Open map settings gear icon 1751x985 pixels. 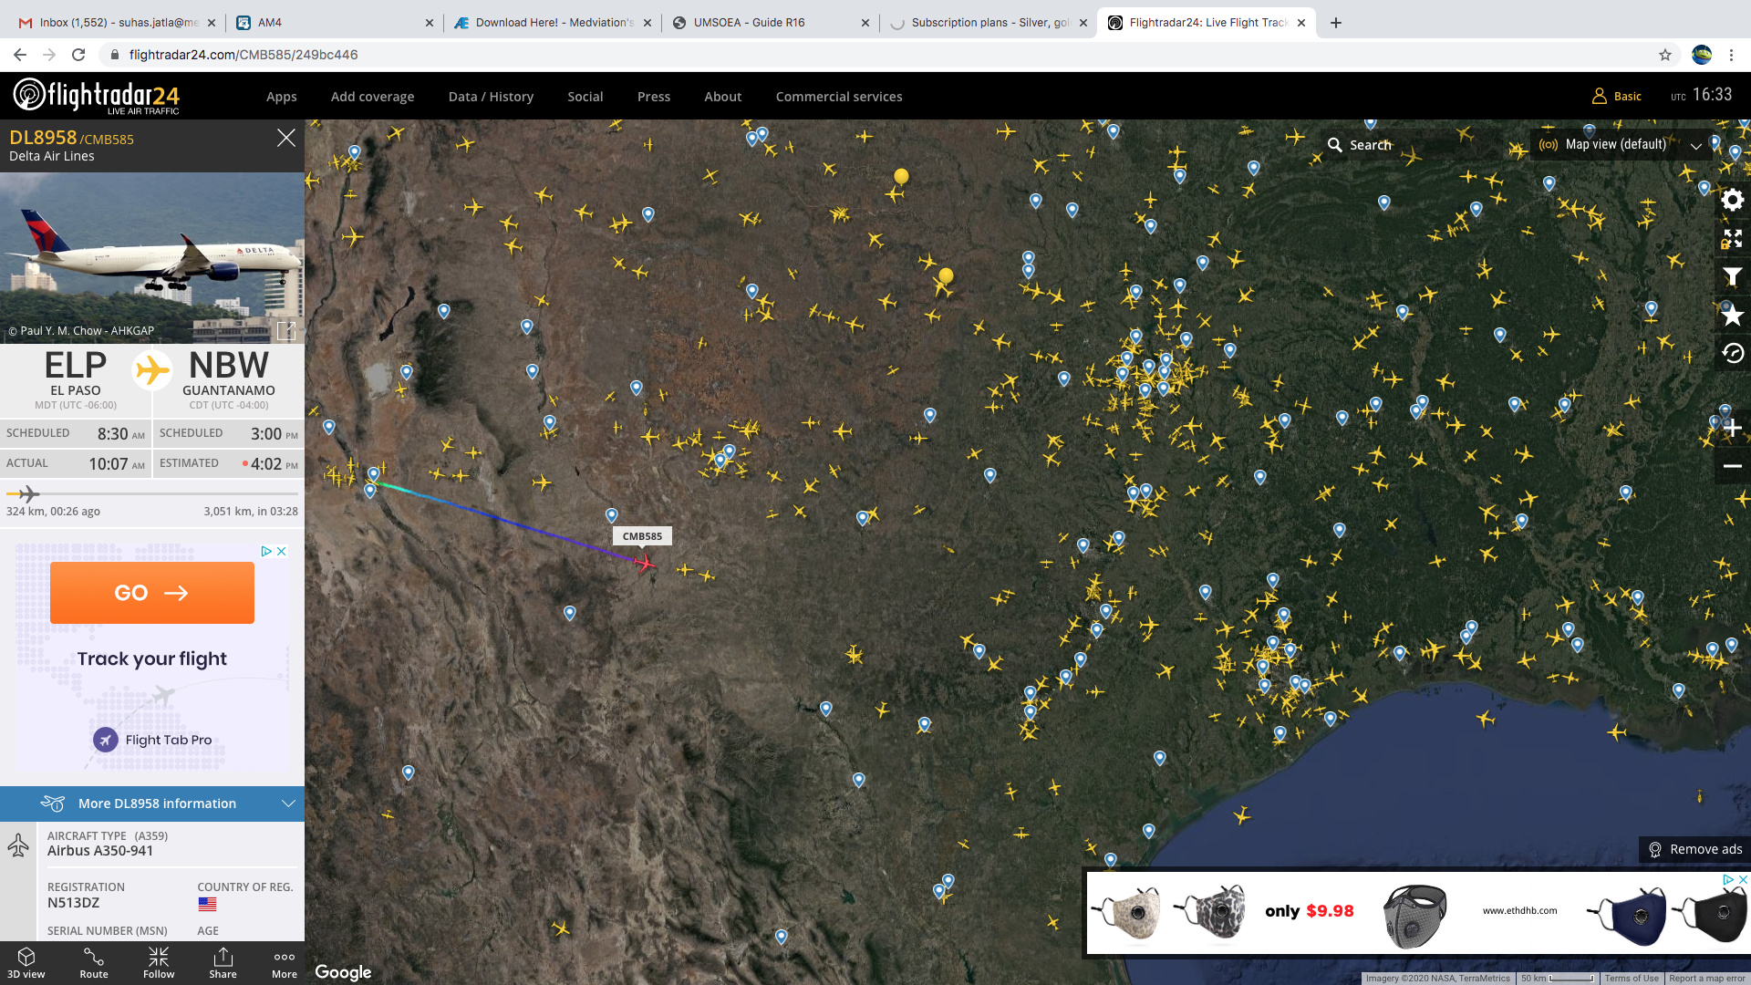[x=1732, y=200]
